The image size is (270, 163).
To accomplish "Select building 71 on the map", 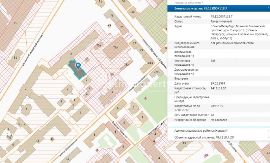I will pos(100,2).
